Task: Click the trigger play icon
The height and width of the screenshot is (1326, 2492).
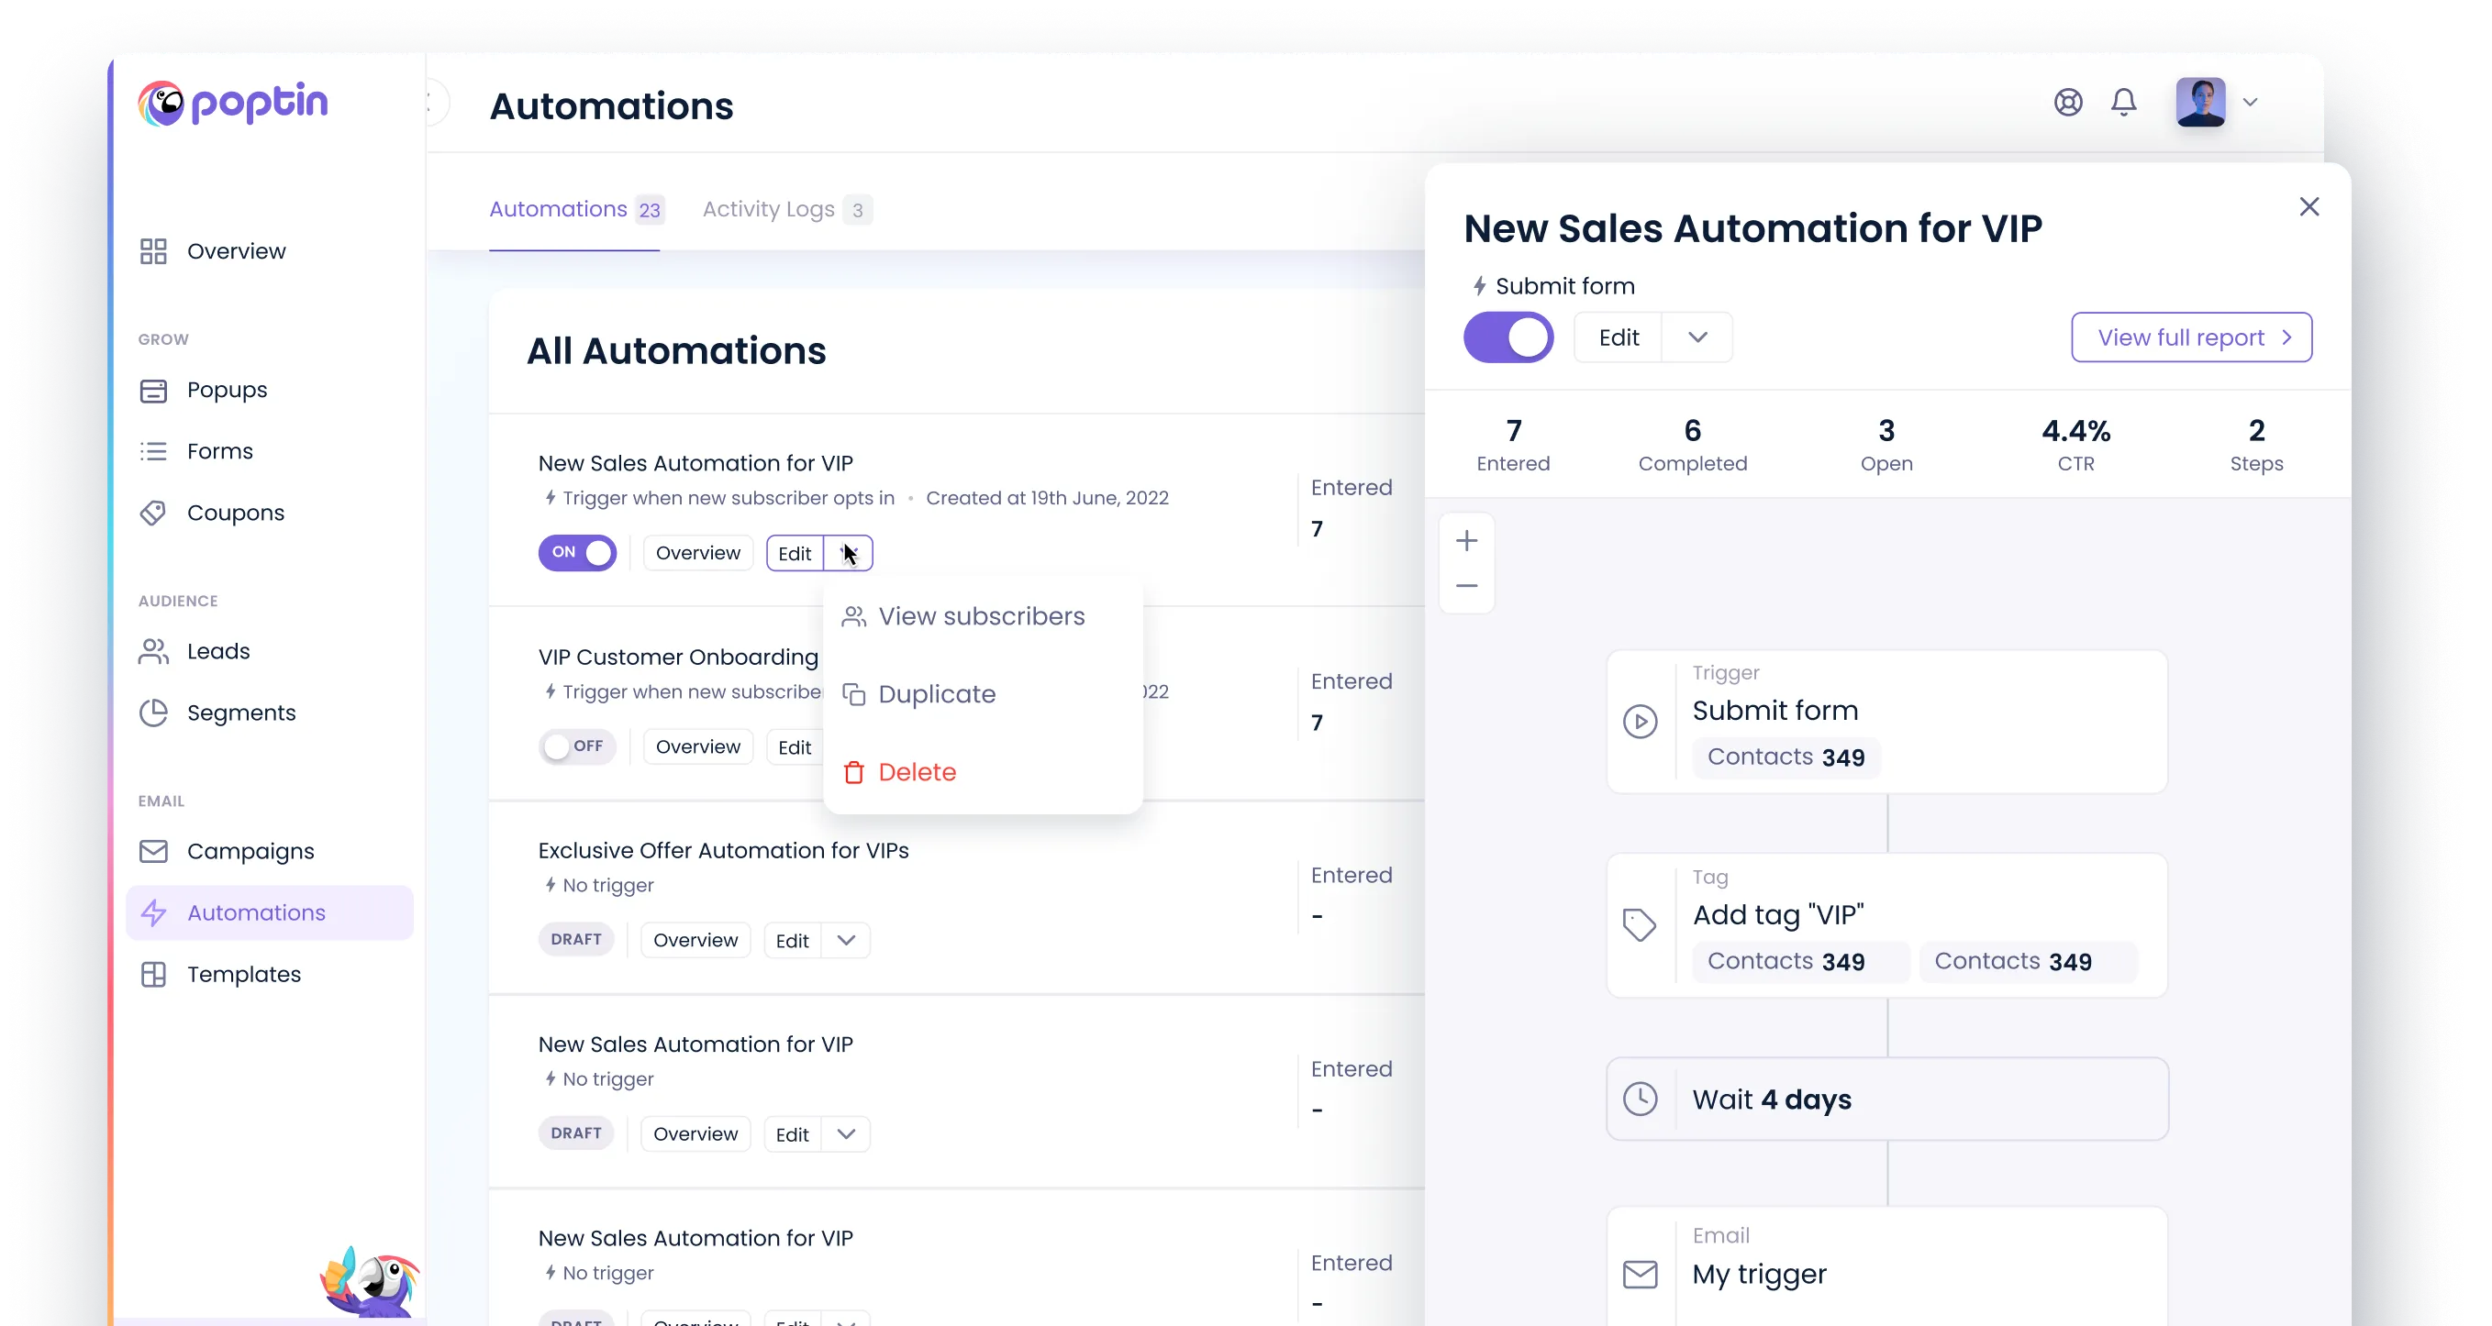Action: [x=1640, y=722]
